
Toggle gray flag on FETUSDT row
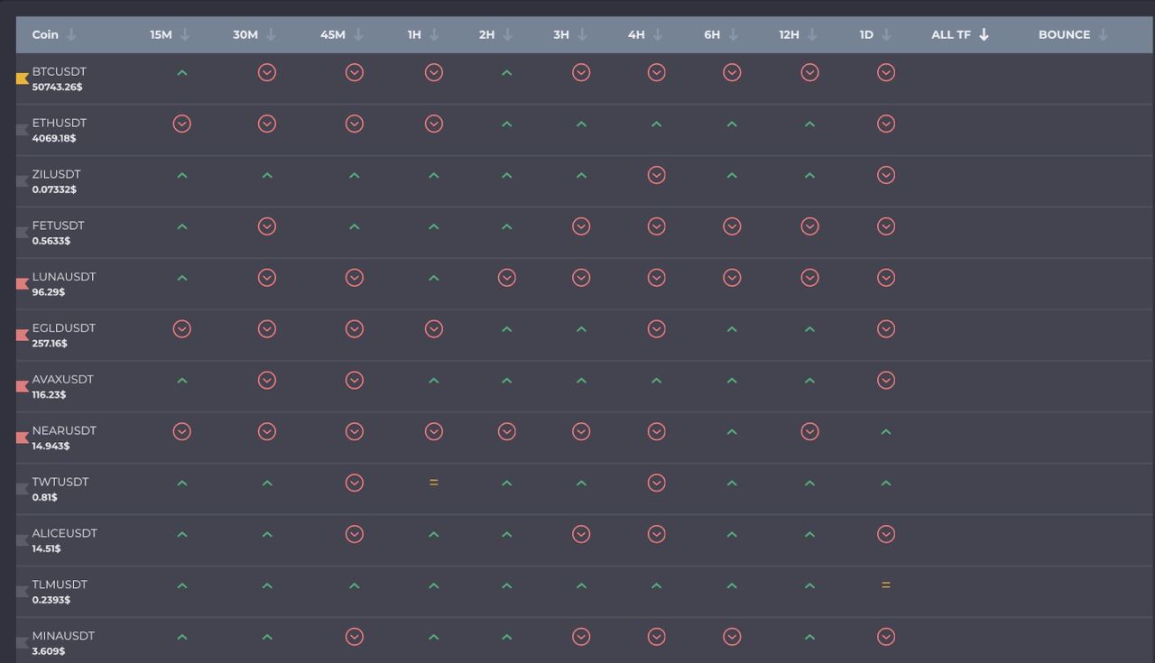pos(23,233)
